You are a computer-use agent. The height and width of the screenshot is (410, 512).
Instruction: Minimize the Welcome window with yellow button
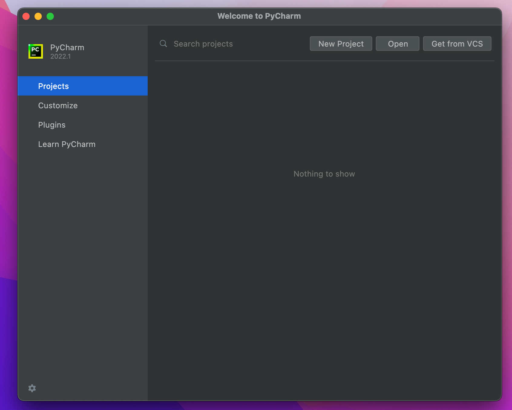(x=38, y=16)
